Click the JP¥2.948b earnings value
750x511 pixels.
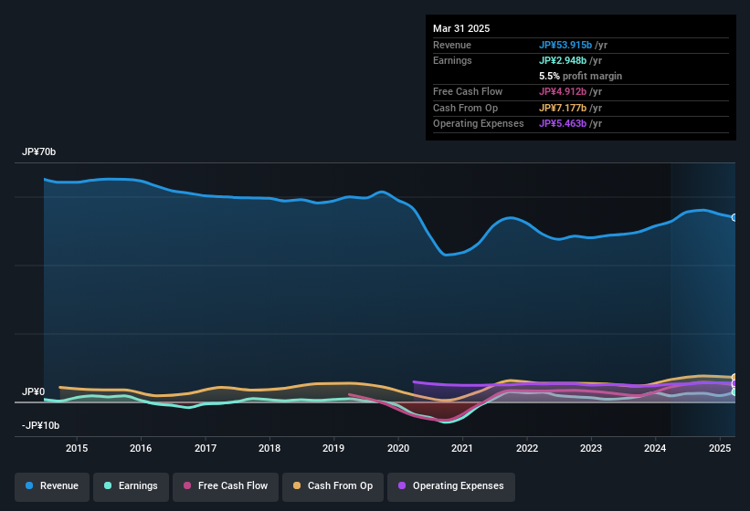(563, 60)
